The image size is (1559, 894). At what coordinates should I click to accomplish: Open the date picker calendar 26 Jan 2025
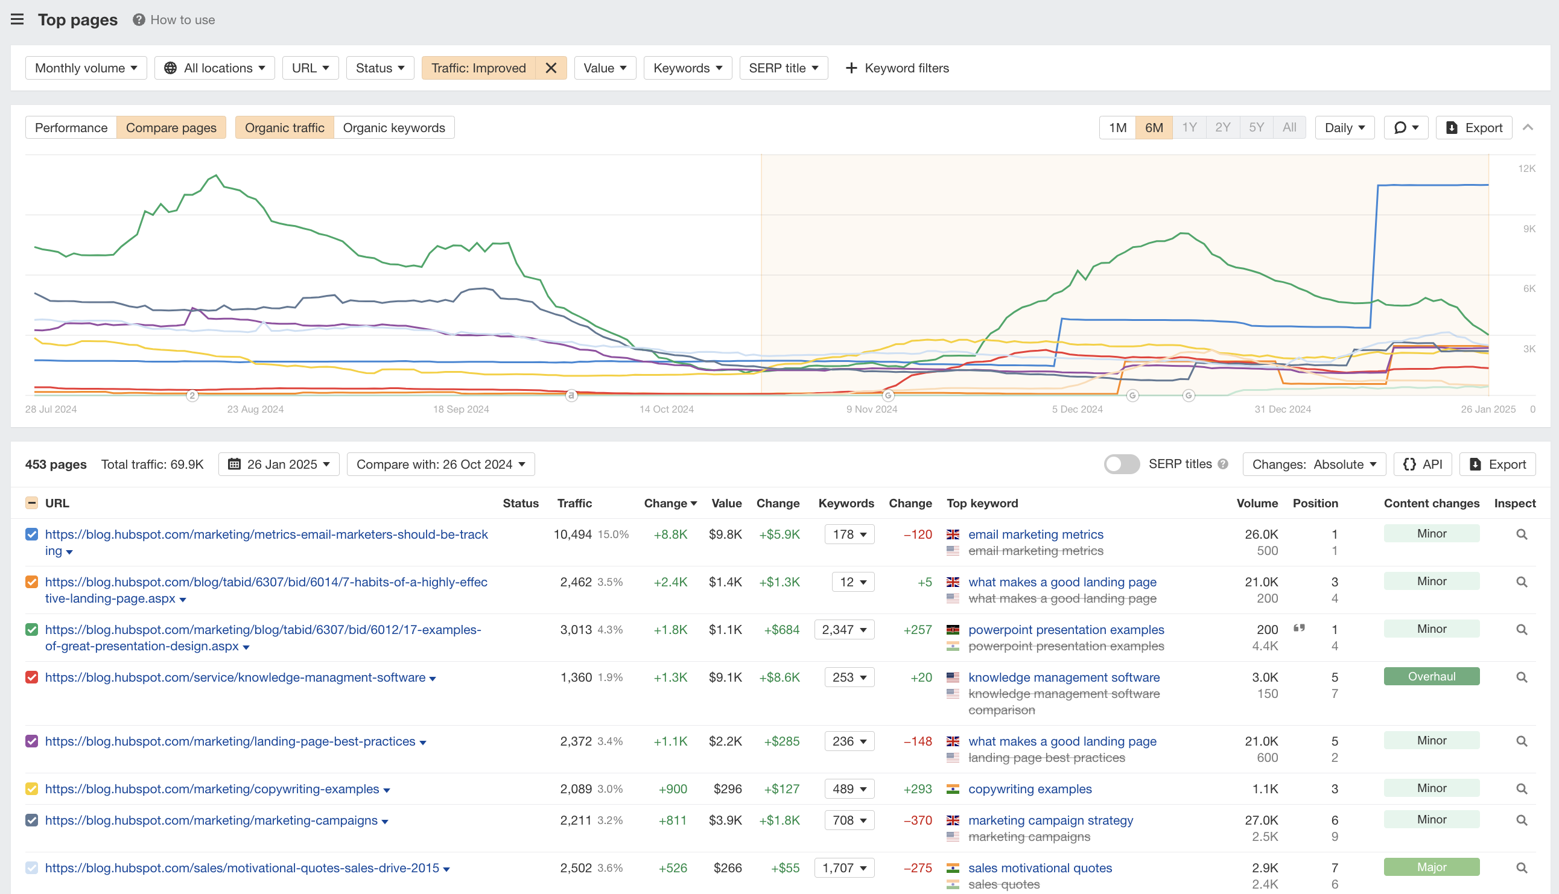click(x=279, y=464)
